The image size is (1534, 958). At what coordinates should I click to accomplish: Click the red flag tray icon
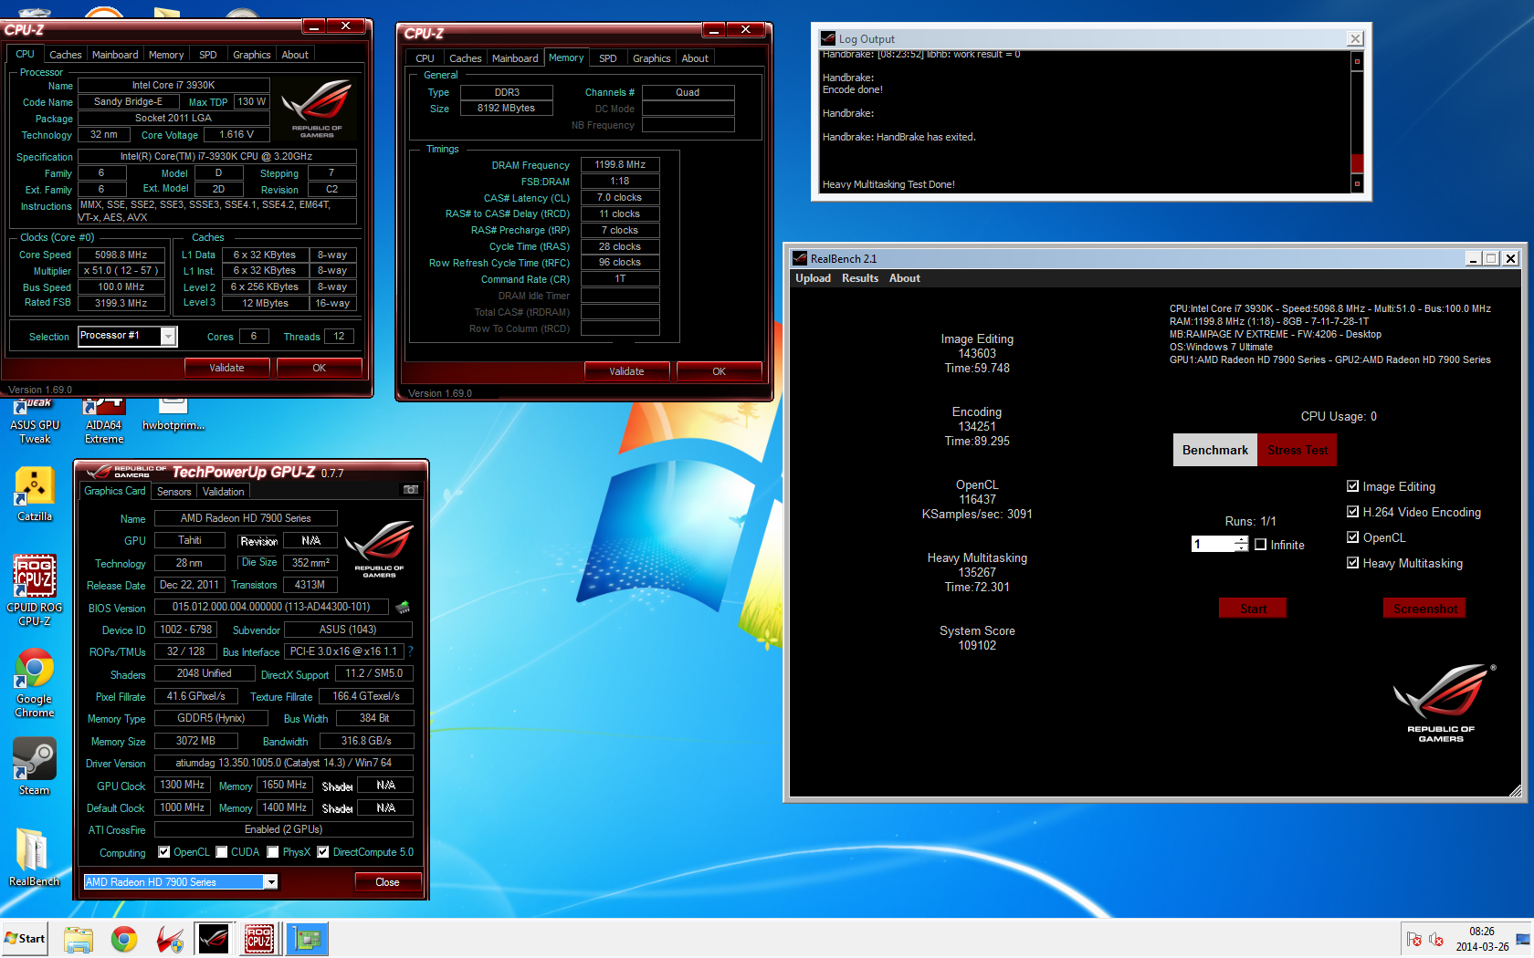(1414, 939)
